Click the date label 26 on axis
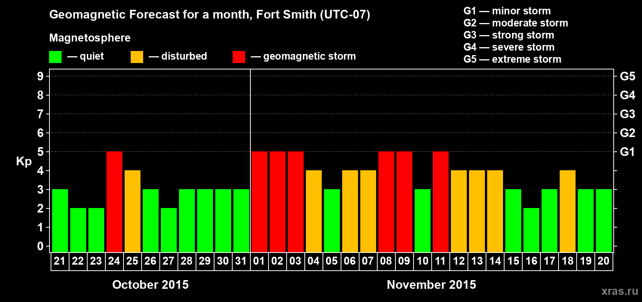 tap(150, 261)
